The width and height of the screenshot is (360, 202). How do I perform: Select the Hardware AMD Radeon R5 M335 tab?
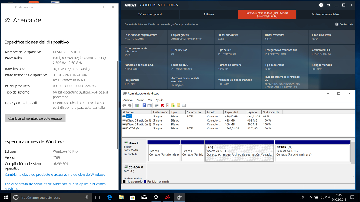(267, 15)
